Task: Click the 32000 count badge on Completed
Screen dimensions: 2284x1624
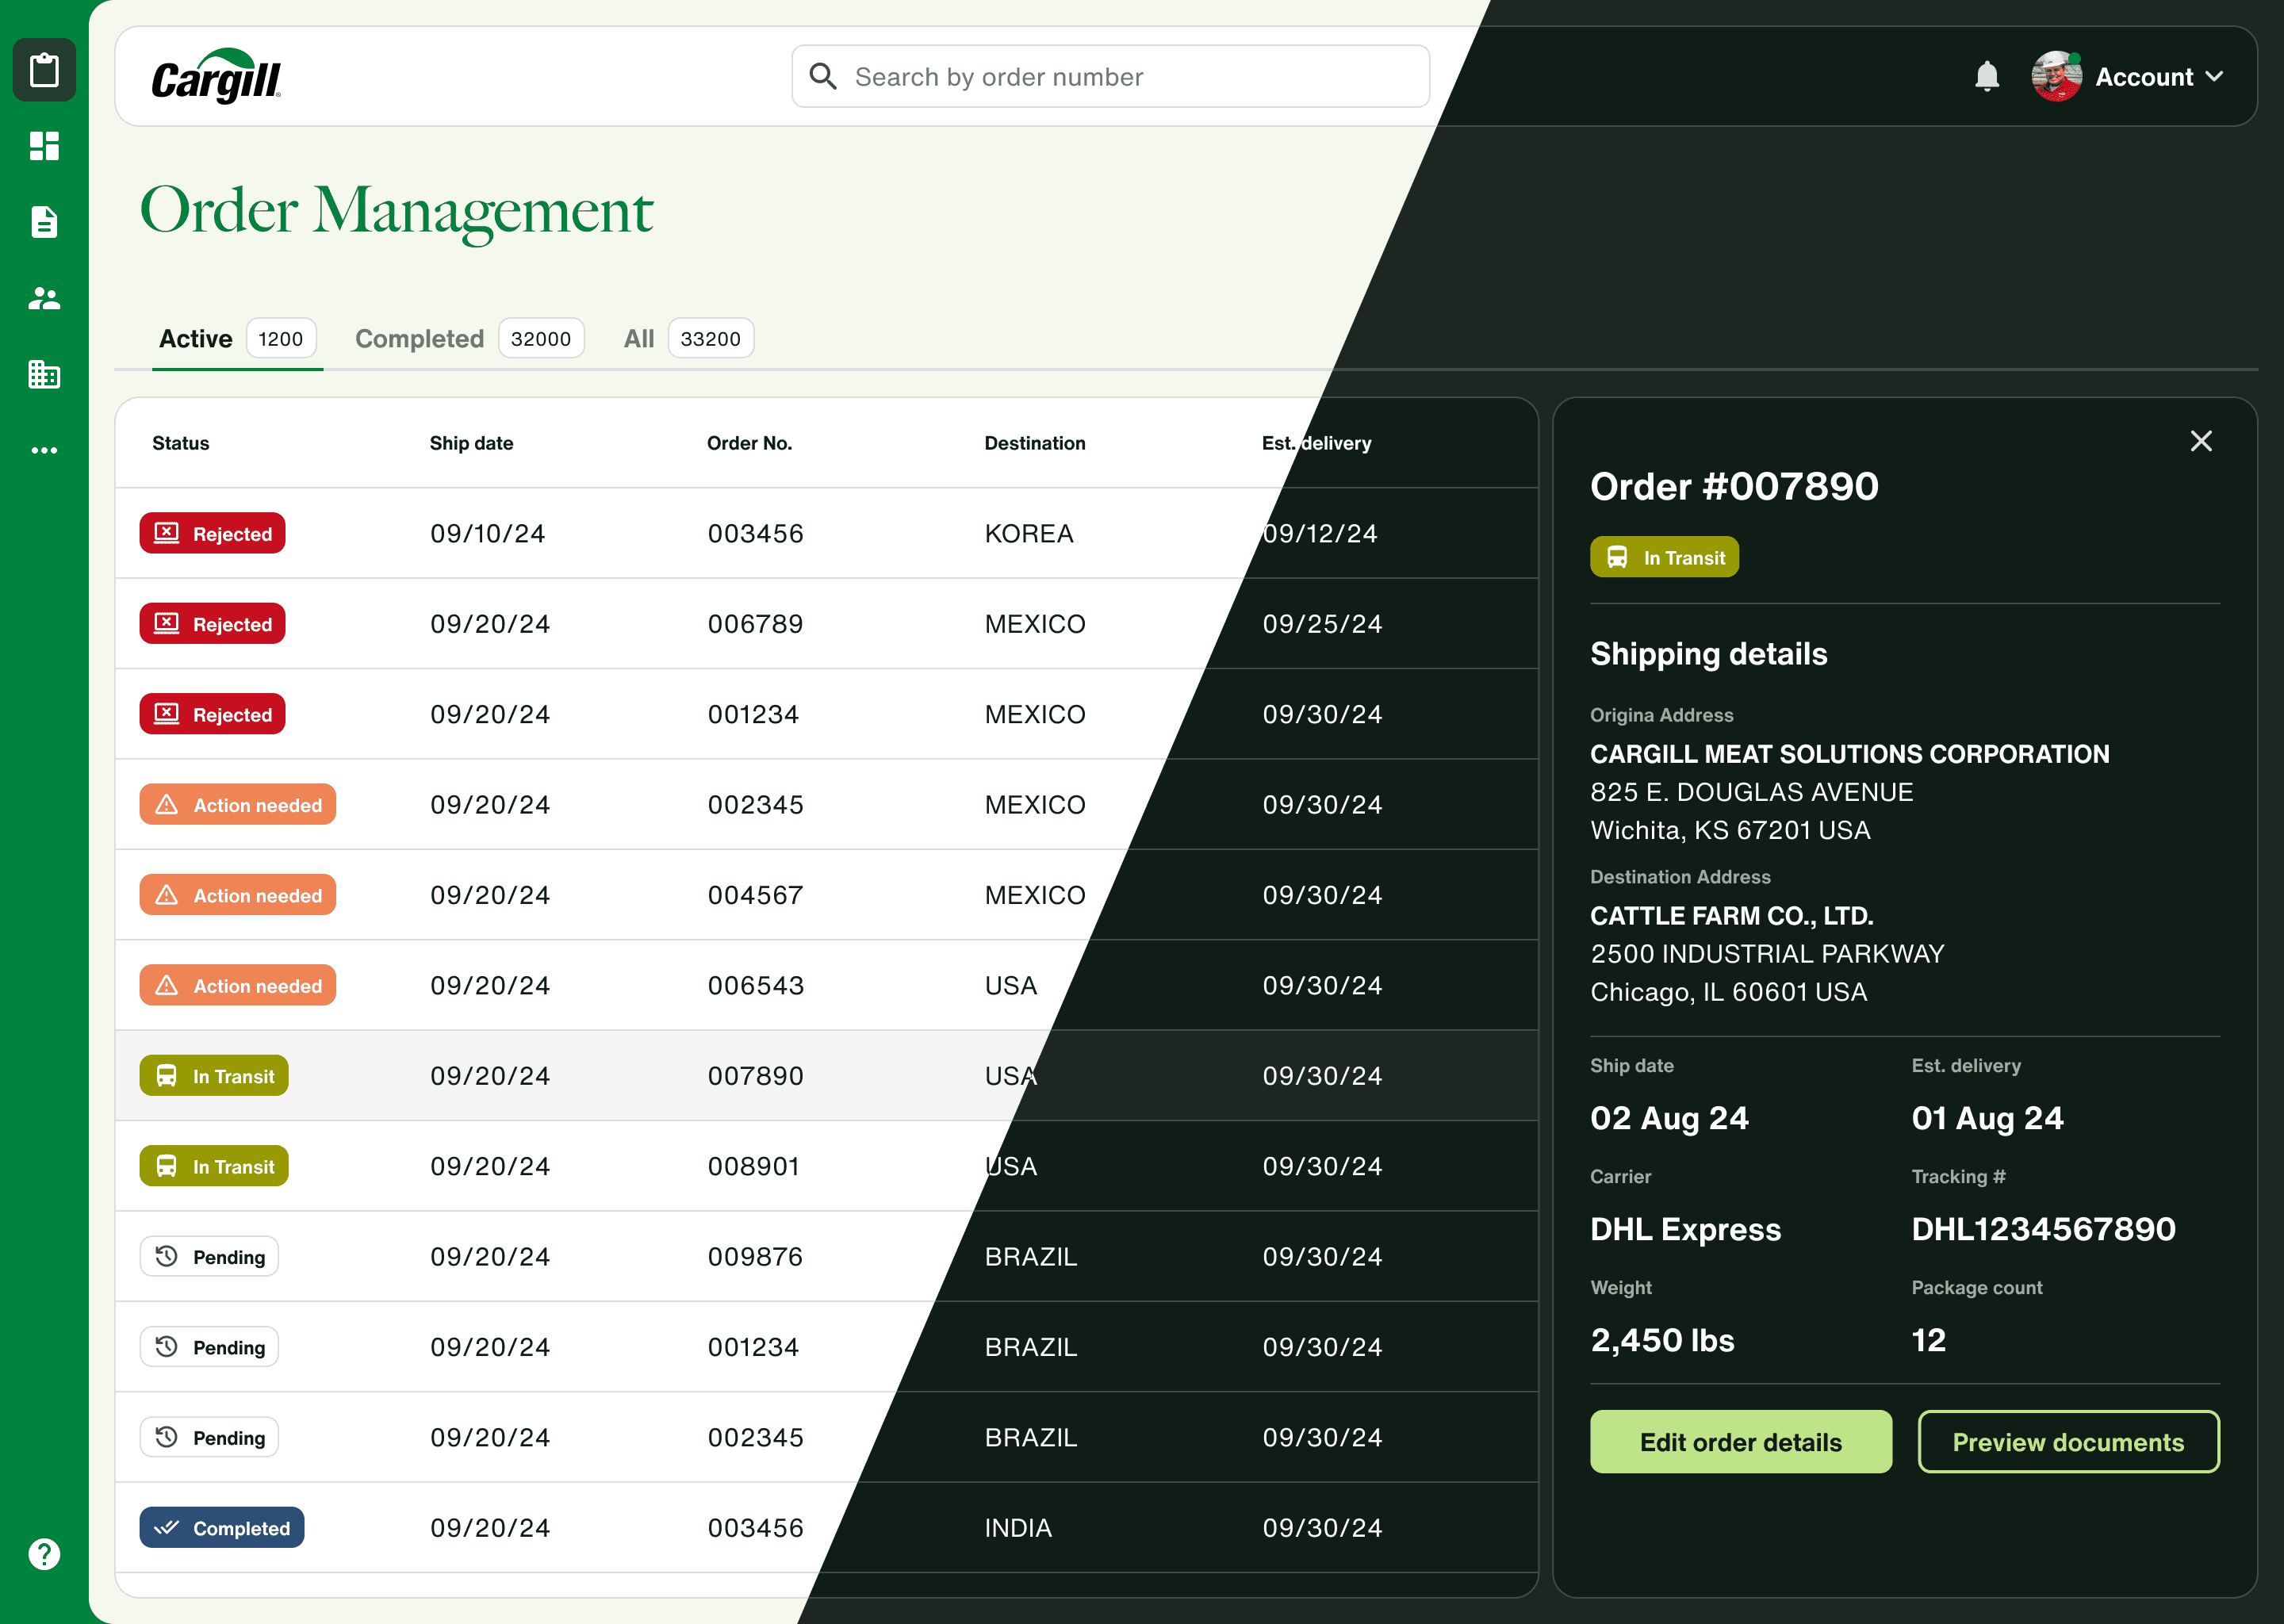Action: pyautogui.click(x=540, y=339)
